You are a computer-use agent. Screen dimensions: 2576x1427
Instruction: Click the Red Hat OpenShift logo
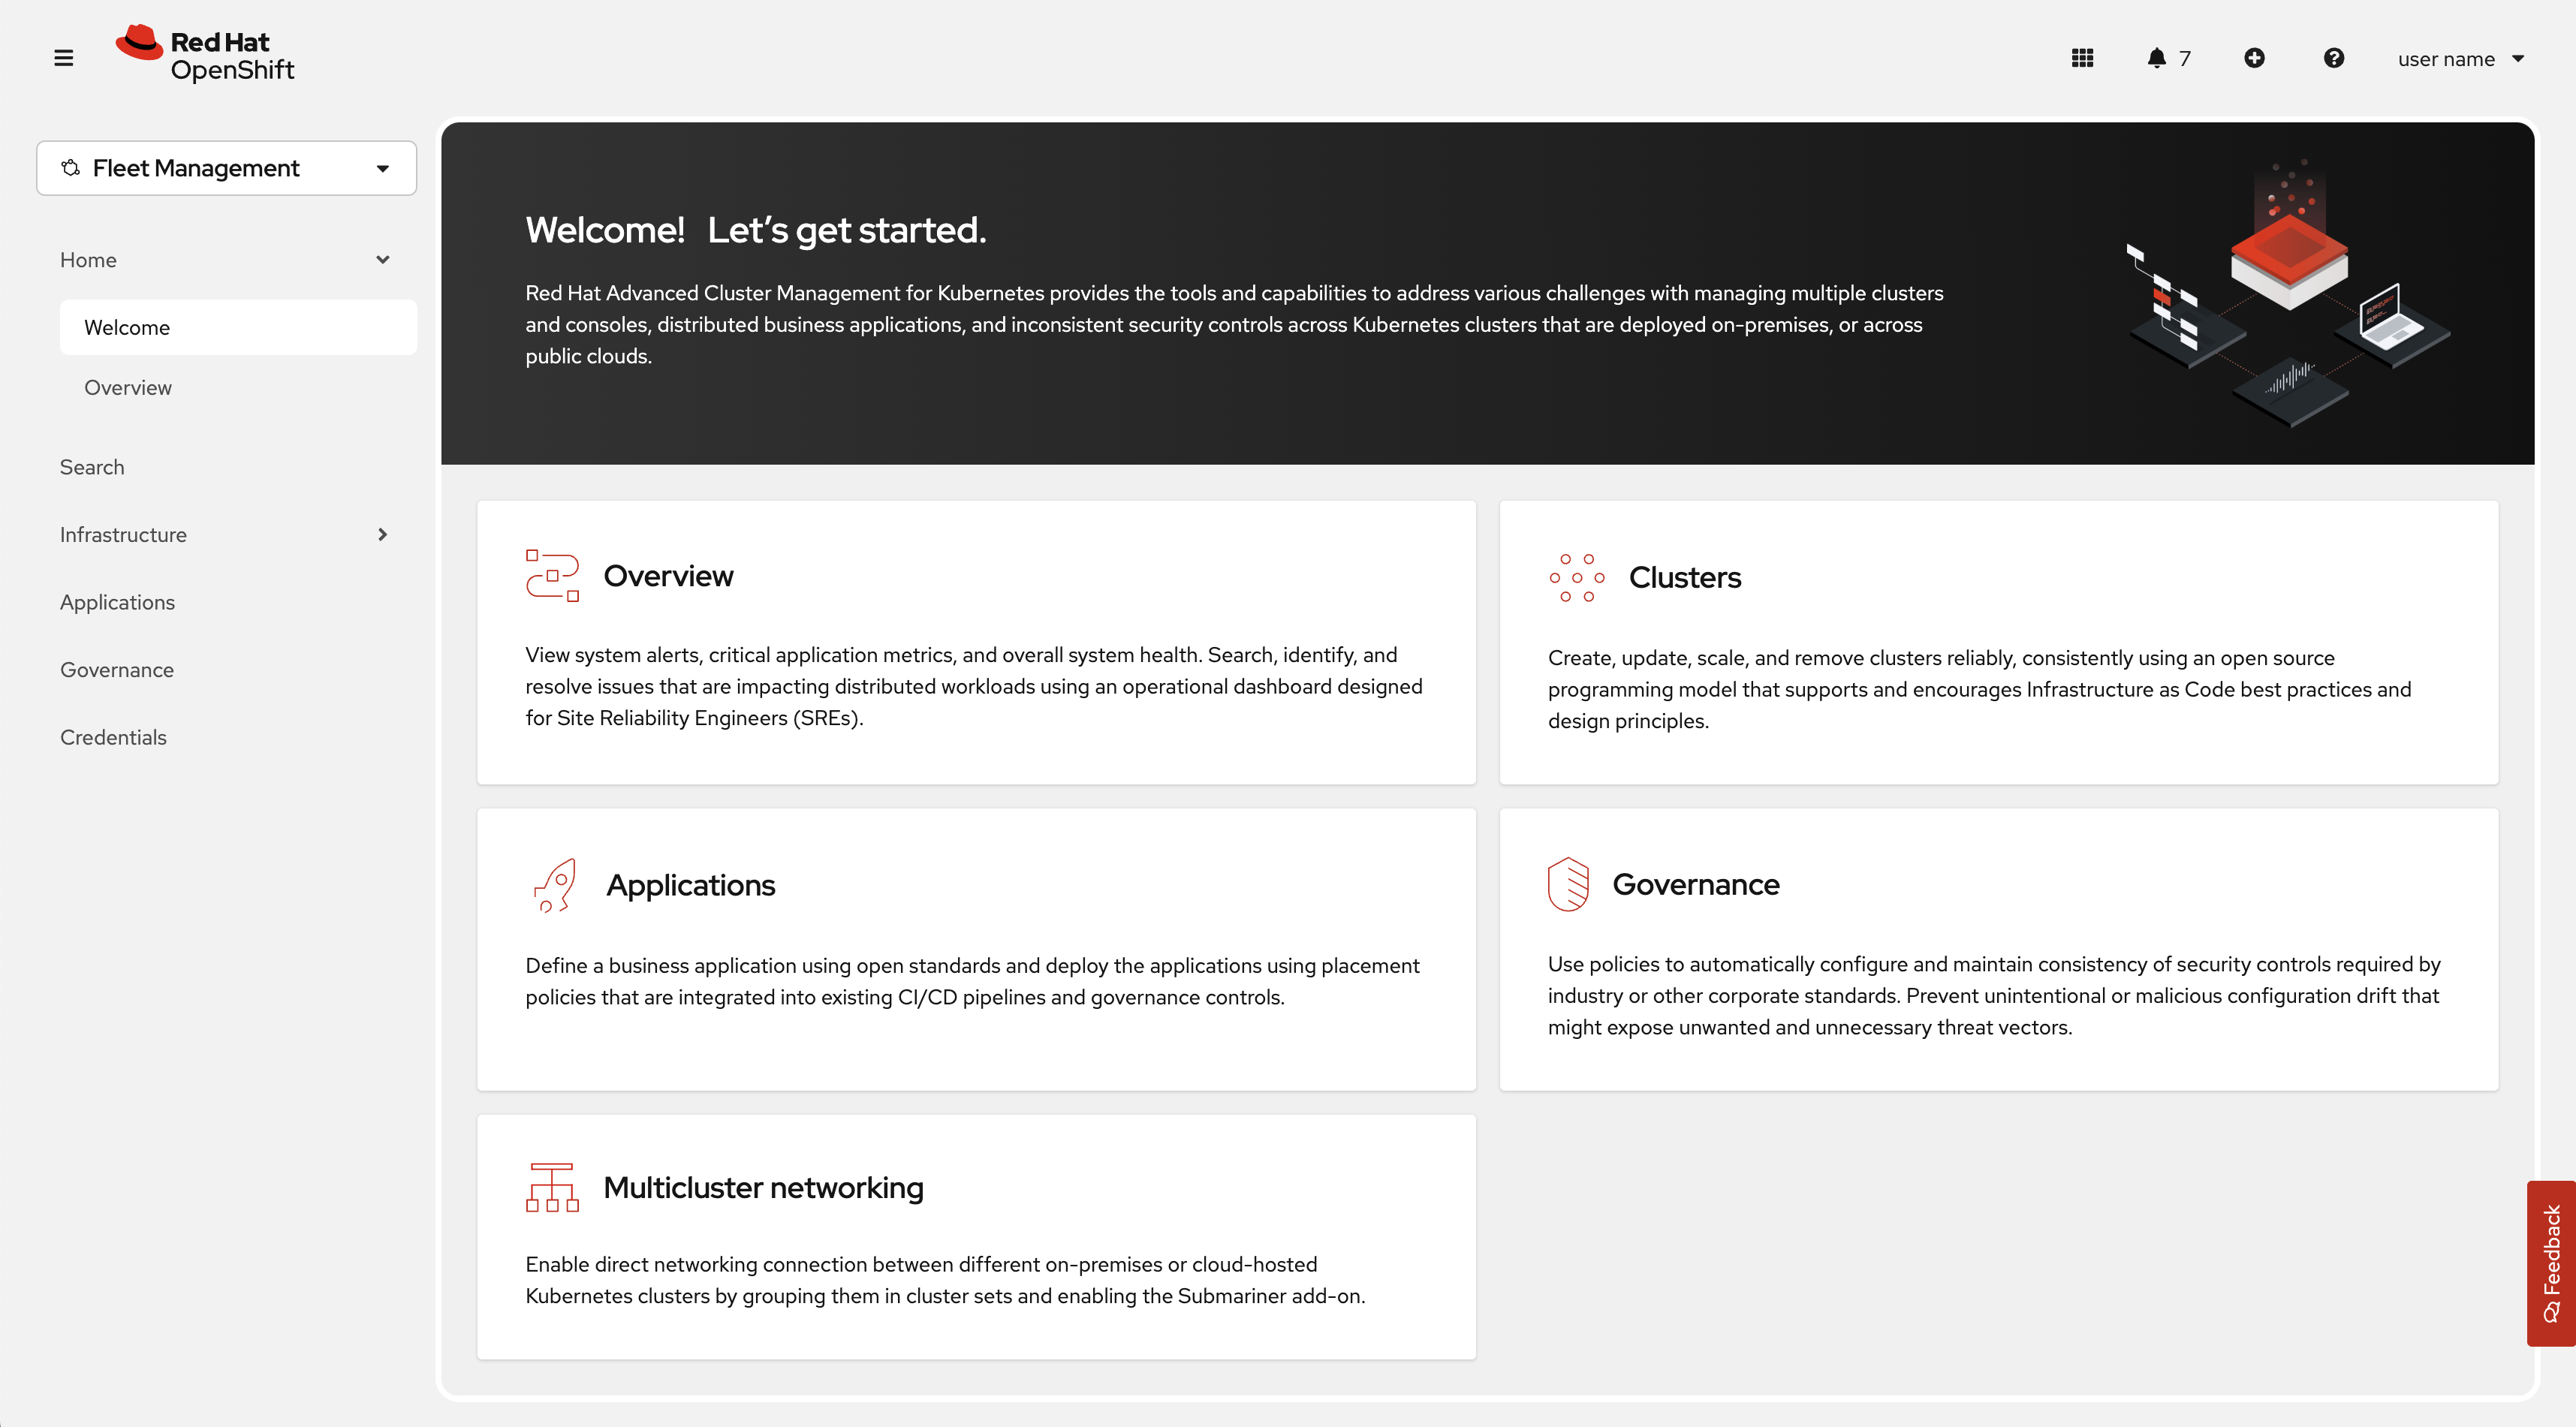[205, 54]
